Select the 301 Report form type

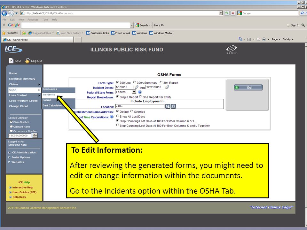(x=161, y=82)
